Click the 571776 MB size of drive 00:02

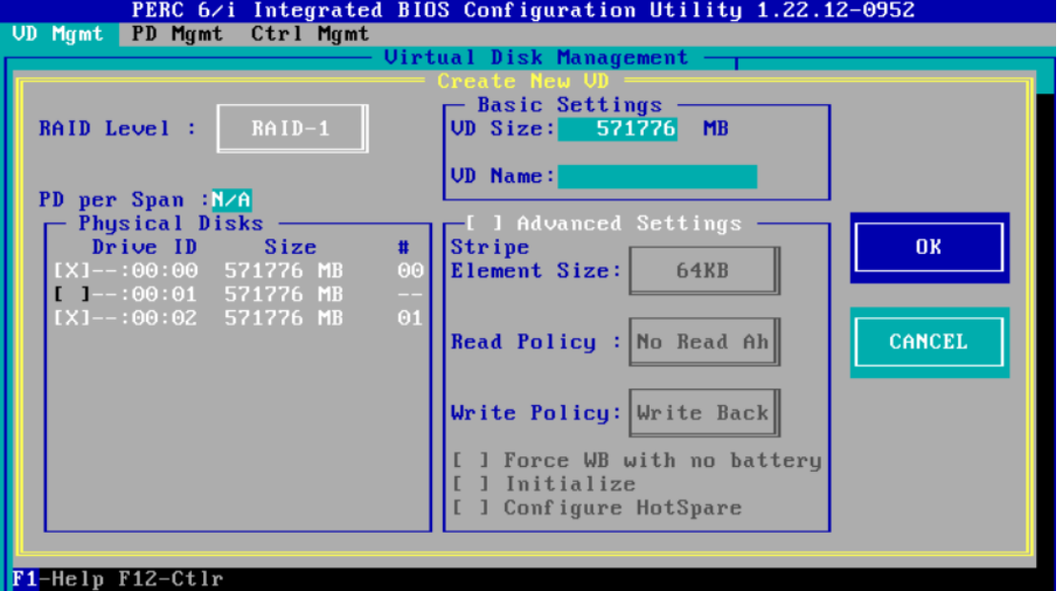pos(283,318)
